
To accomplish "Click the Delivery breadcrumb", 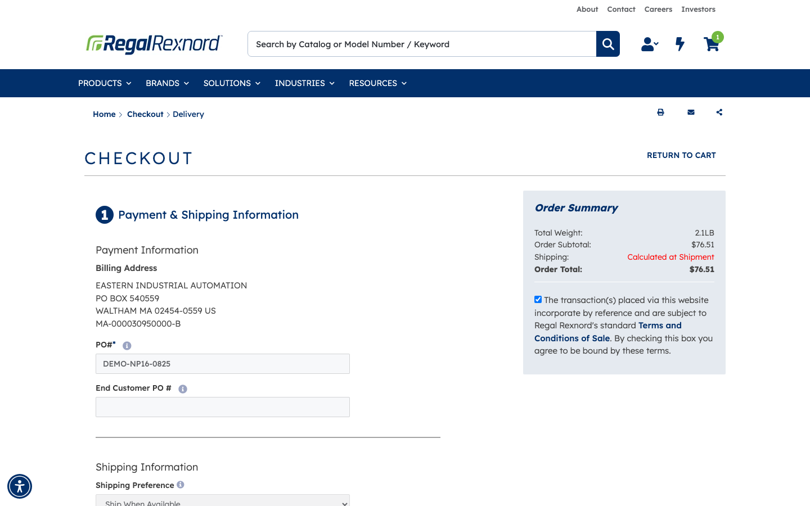I will [x=188, y=114].
